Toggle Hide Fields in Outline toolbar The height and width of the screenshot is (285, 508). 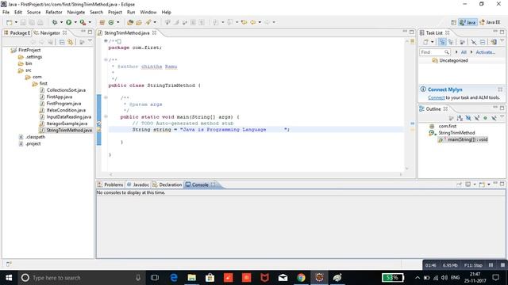click(468, 118)
